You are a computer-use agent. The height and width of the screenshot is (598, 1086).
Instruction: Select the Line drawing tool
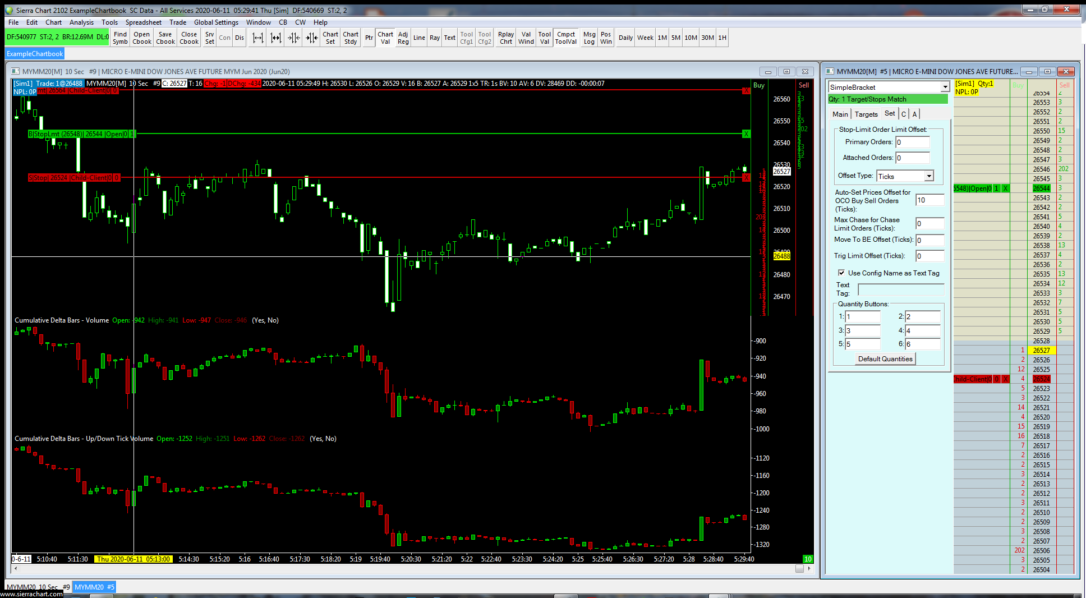[x=419, y=38]
